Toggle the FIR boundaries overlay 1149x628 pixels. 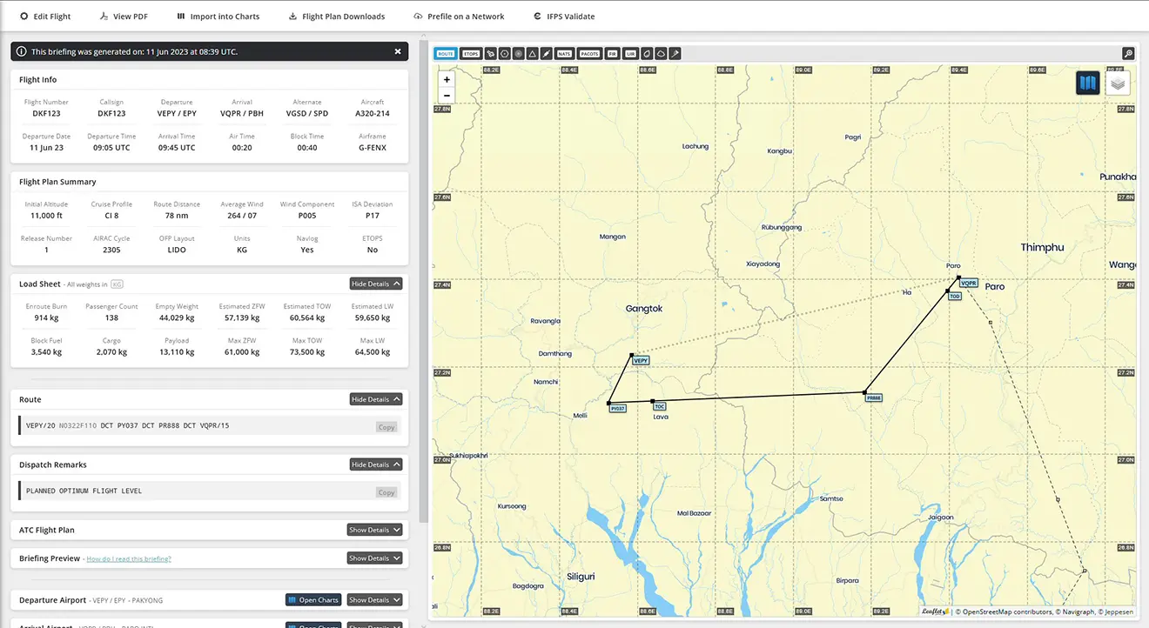point(613,53)
